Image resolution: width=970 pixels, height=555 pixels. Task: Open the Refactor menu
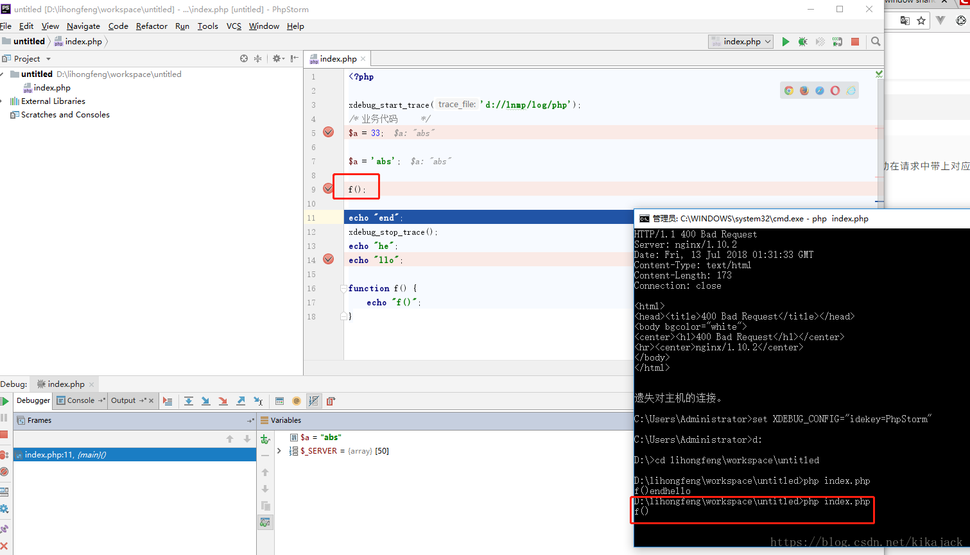pyautogui.click(x=152, y=26)
